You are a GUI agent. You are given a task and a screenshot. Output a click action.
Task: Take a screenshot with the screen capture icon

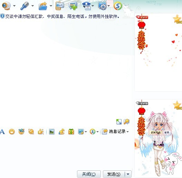(x=81, y=132)
